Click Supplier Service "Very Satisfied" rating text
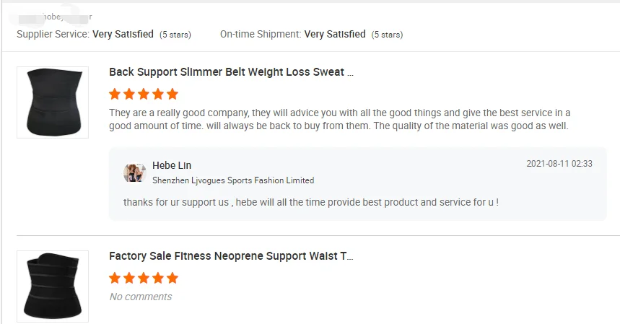 (x=123, y=34)
